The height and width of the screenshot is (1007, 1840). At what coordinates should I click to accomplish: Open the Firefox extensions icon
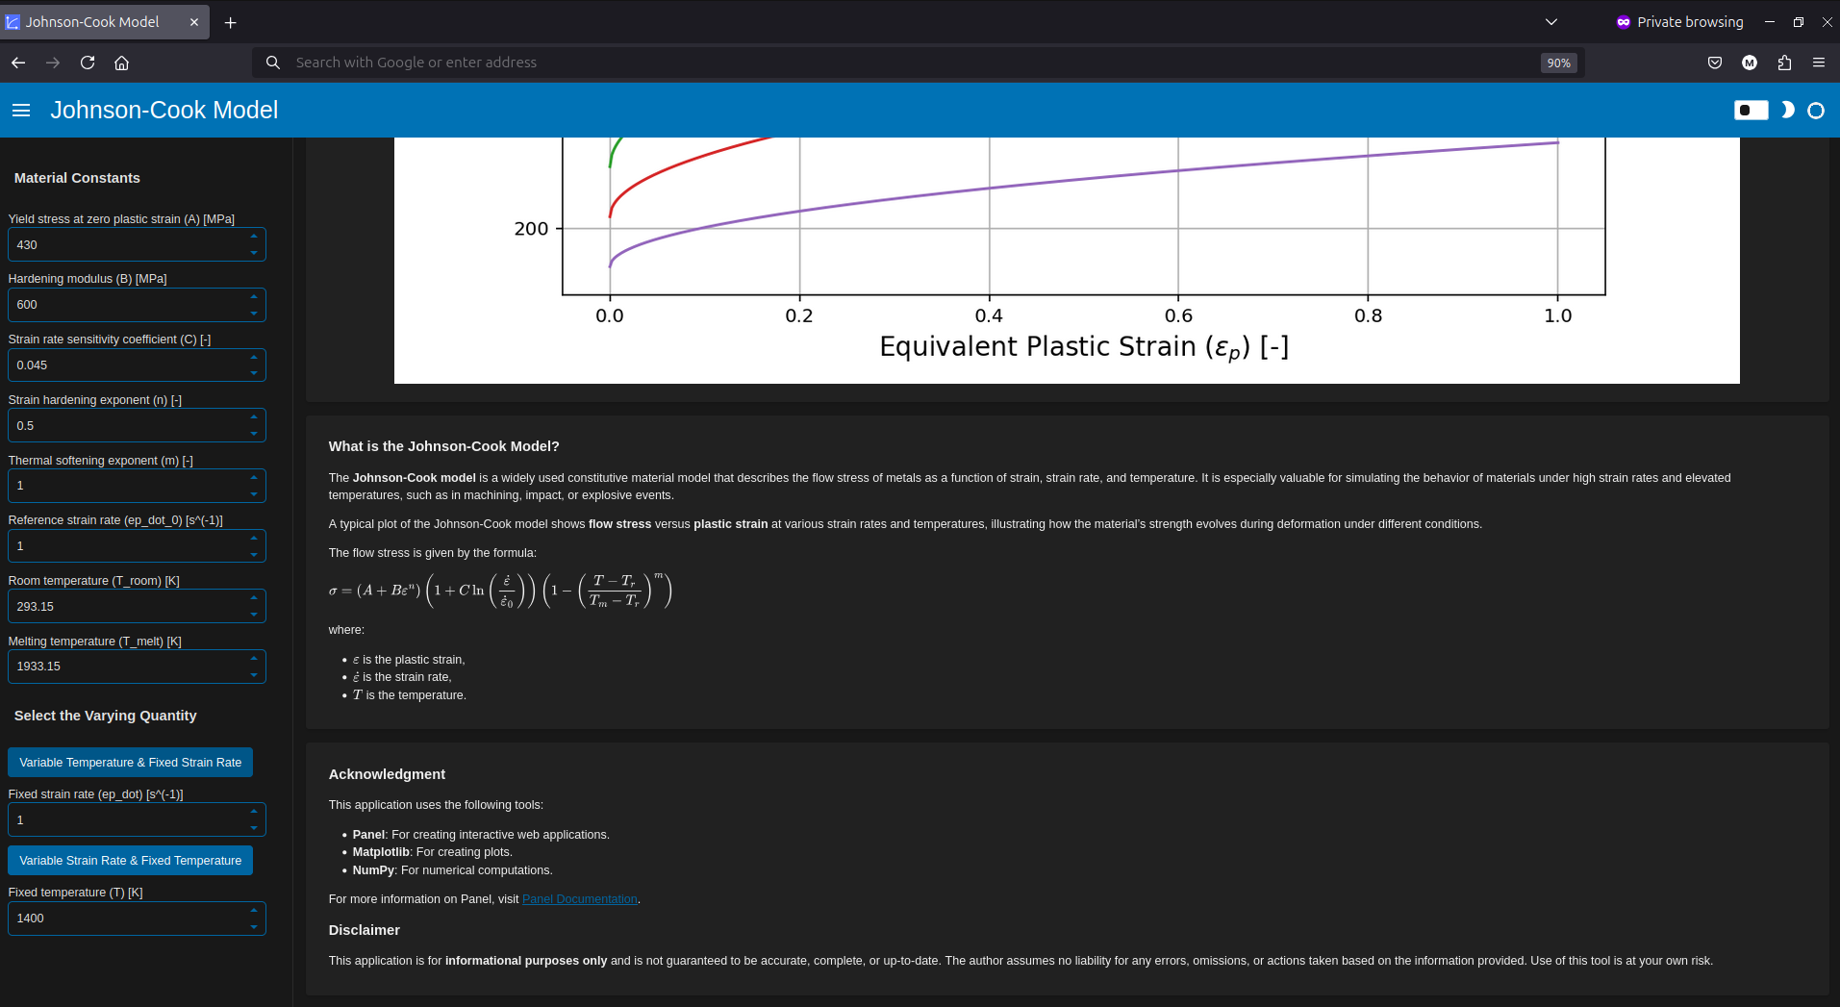(x=1784, y=63)
